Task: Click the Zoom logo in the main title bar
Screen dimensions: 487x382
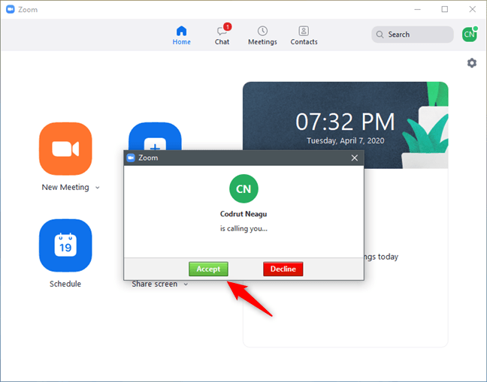Action: tap(11, 9)
